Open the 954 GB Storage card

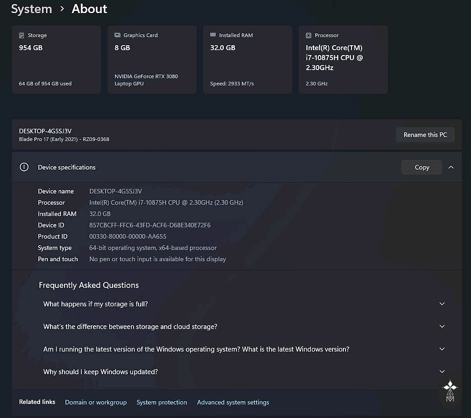point(56,60)
